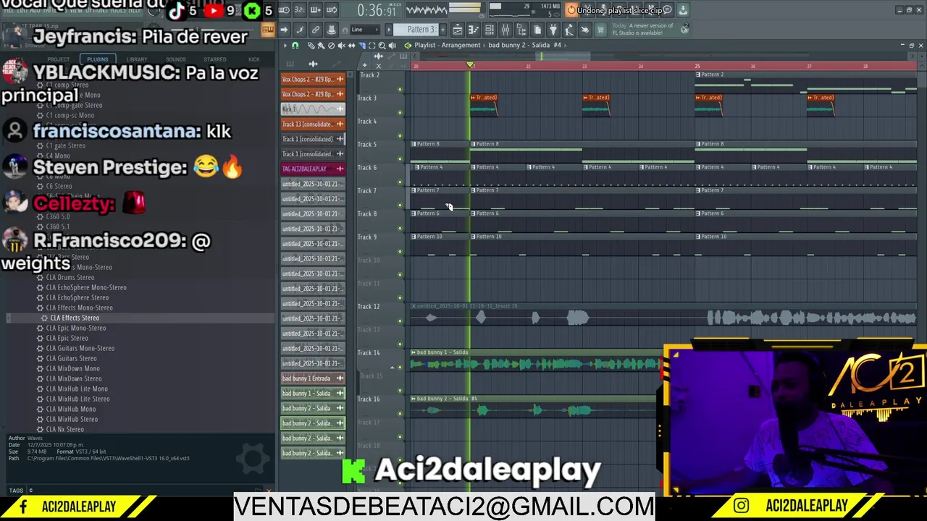Mute Track 5 with its green switch
927x521 pixels.
(x=400, y=159)
